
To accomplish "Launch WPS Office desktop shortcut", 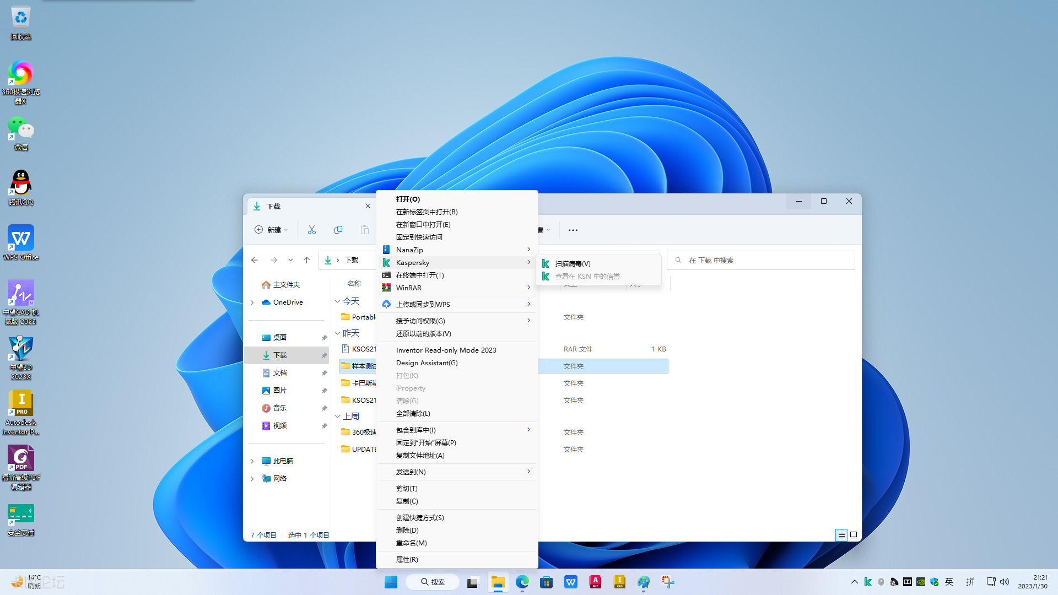I will (21, 243).
